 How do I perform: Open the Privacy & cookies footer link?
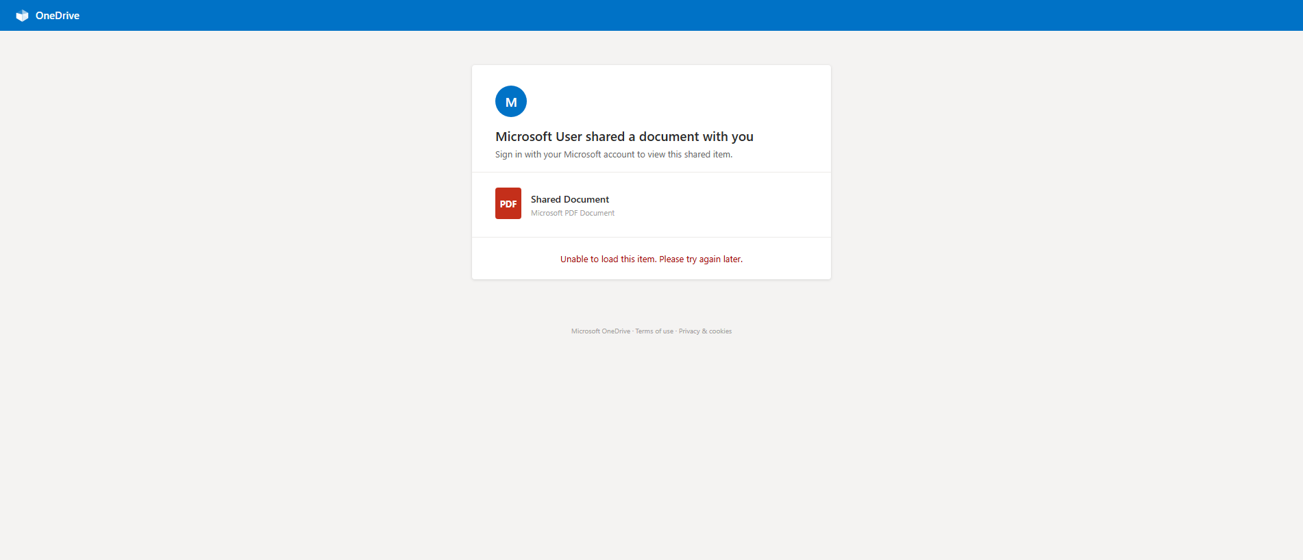coord(705,331)
